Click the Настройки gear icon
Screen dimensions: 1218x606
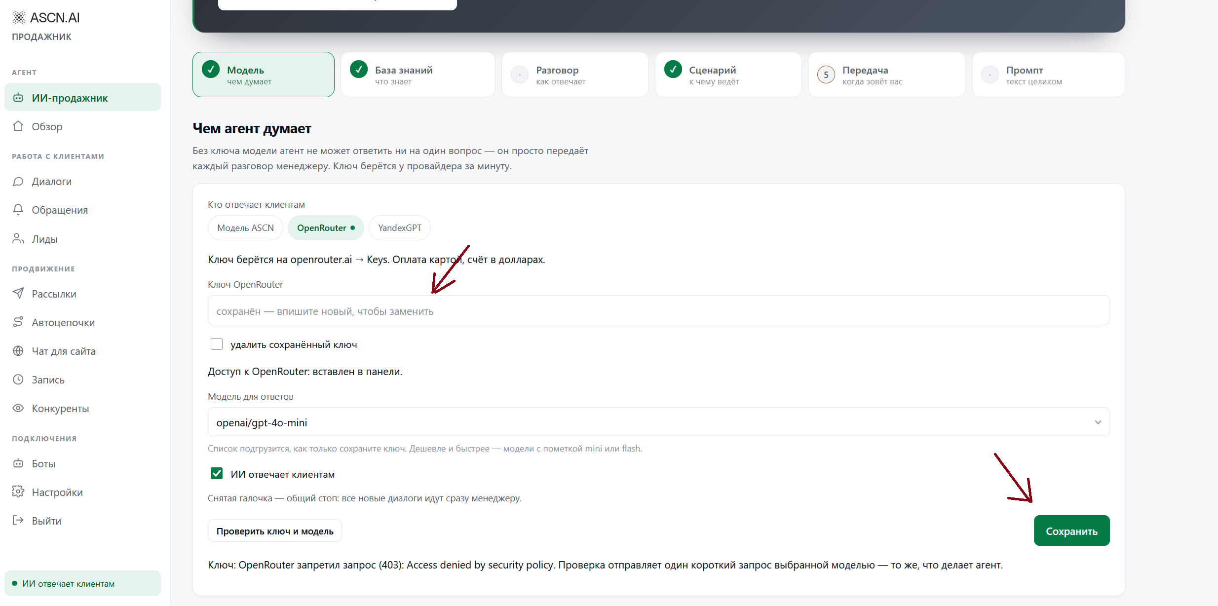18,492
